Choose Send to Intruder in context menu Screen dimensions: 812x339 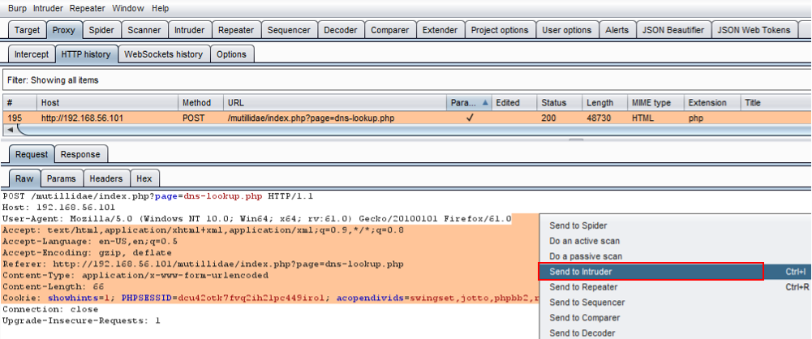coord(580,272)
